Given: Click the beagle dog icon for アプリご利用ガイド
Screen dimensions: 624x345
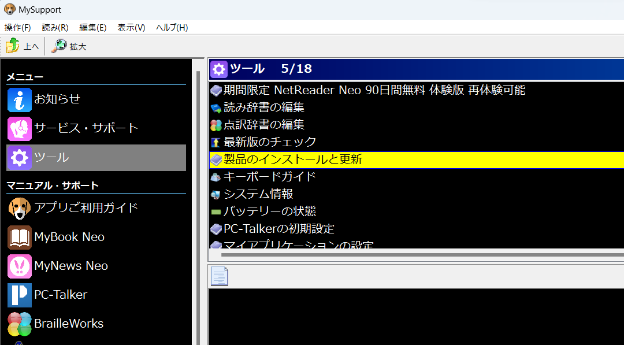Looking at the screenshot, I should pyautogui.click(x=20, y=208).
